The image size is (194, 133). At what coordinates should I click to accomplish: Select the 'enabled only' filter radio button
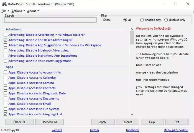142,20
